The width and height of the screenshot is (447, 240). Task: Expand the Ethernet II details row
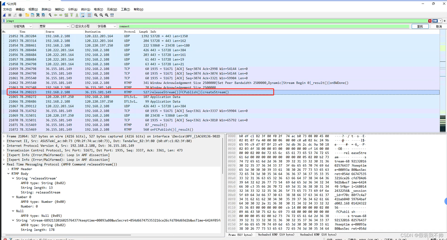(4, 141)
